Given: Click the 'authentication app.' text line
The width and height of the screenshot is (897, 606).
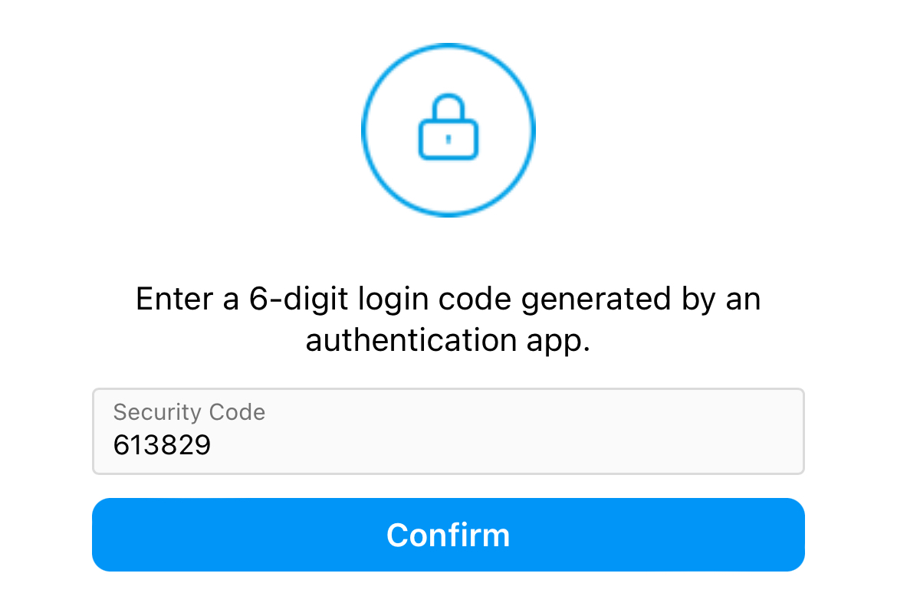Looking at the screenshot, I should (x=448, y=340).
